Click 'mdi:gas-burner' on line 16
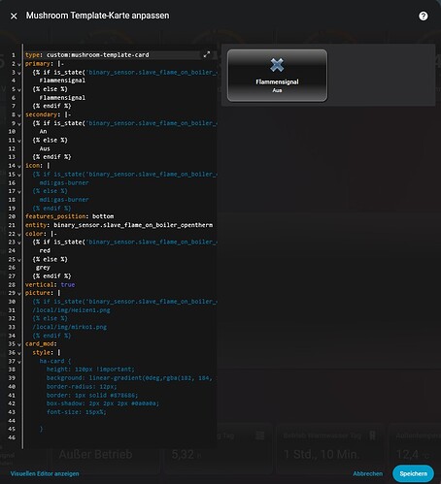Screen dimensions: 441x484 (64, 182)
